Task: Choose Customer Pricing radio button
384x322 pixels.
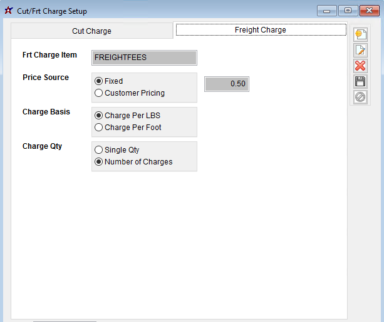Action: click(130, 93)
